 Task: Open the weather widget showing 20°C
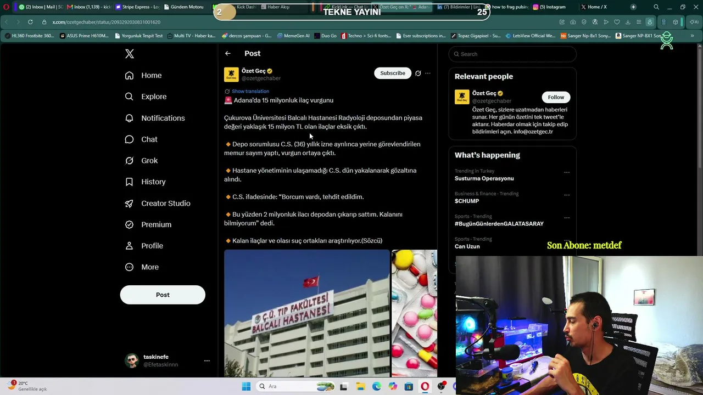click(27, 386)
